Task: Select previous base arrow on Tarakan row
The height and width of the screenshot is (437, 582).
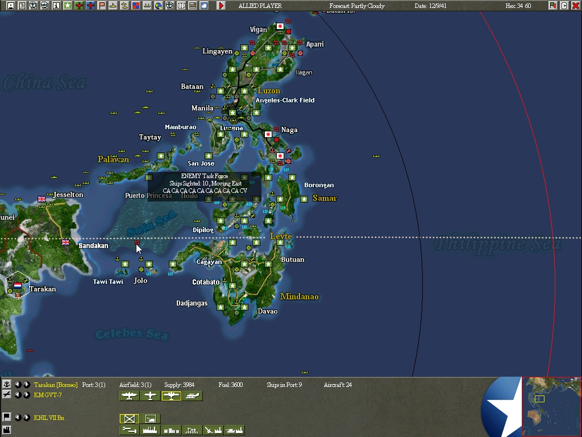Action: (x=18, y=384)
